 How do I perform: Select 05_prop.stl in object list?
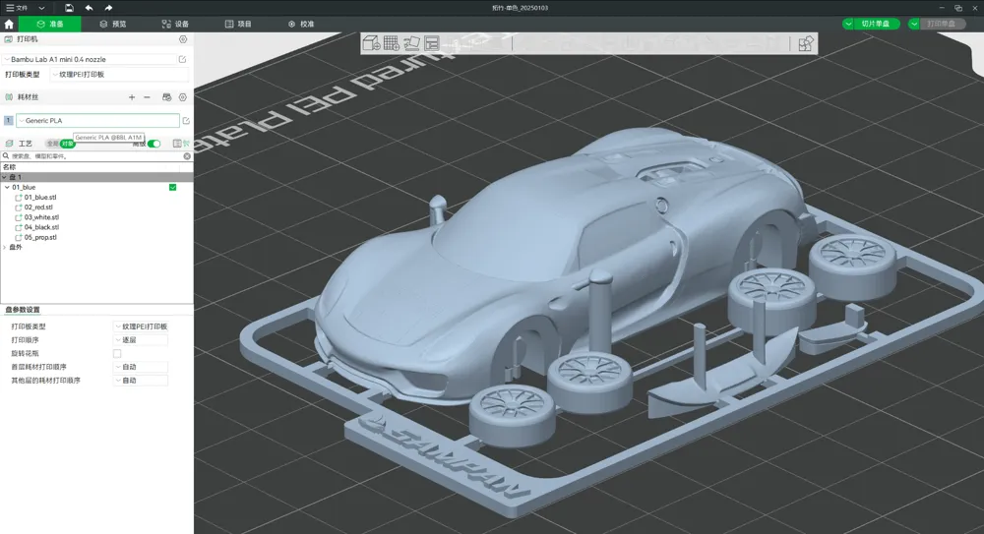pyautogui.click(x=40, y=237)
